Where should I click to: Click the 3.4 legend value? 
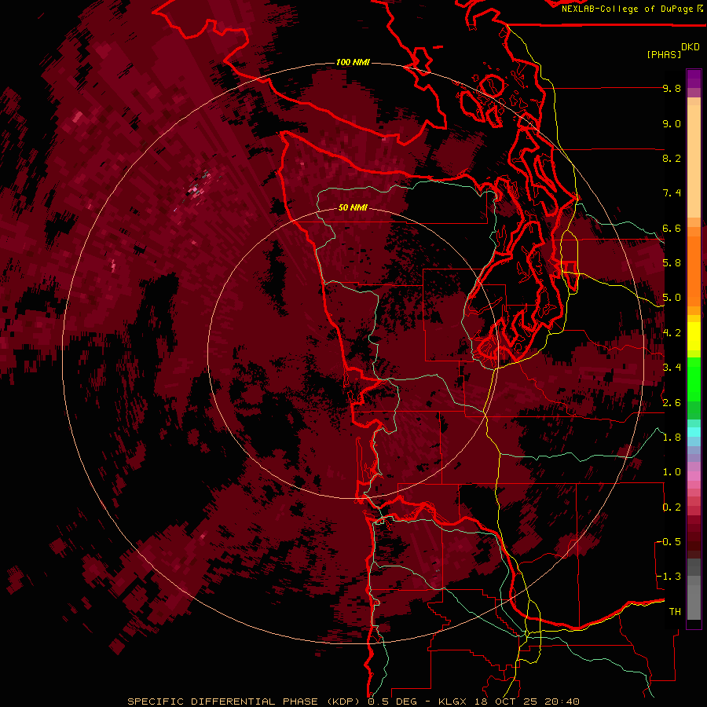tap(672, 368)
